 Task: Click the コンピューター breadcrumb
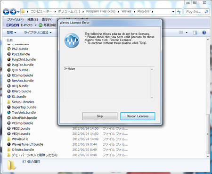click(41, 11)
